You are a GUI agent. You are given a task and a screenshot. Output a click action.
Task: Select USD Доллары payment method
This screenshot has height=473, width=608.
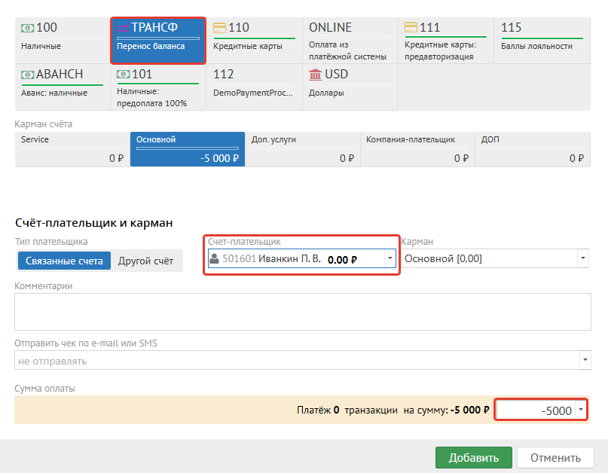coord(350,87)
